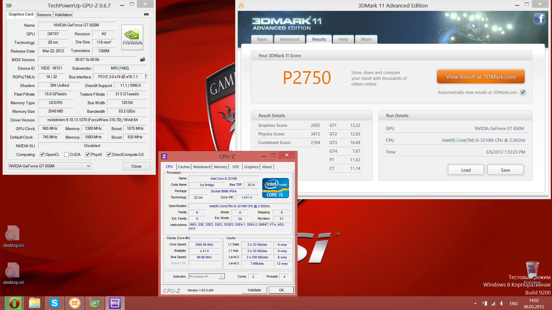Click the Bus Interface question mark help
Screen dimensions: 552x310
point(146,77)
